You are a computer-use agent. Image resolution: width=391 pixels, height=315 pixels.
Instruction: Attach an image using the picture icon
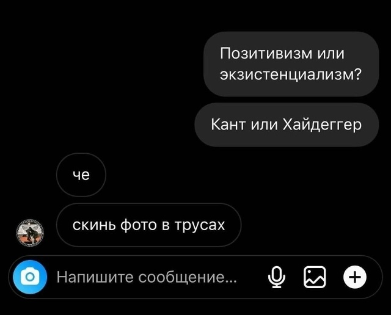pyautogui.click(x=315, y=277)
